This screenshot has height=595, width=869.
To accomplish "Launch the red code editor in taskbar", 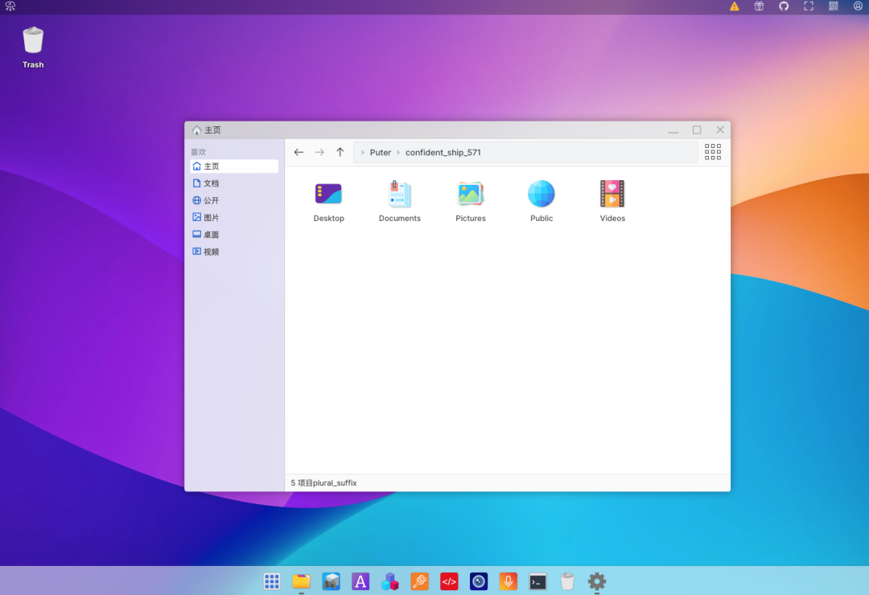I will pos(449,581).
